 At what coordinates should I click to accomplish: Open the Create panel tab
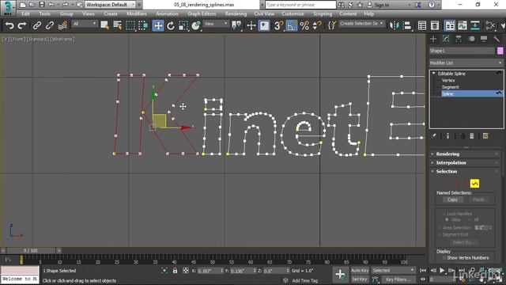coord(433,39)
